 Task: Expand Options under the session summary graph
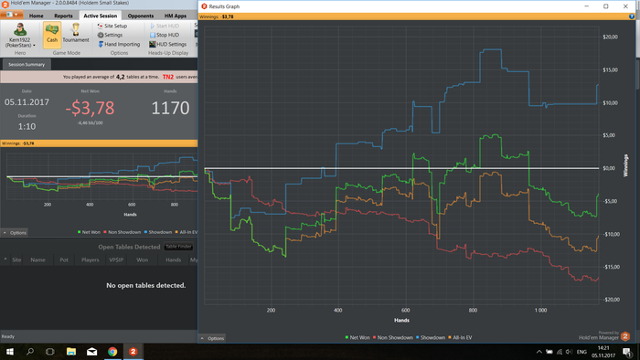(x=15, y=233)
